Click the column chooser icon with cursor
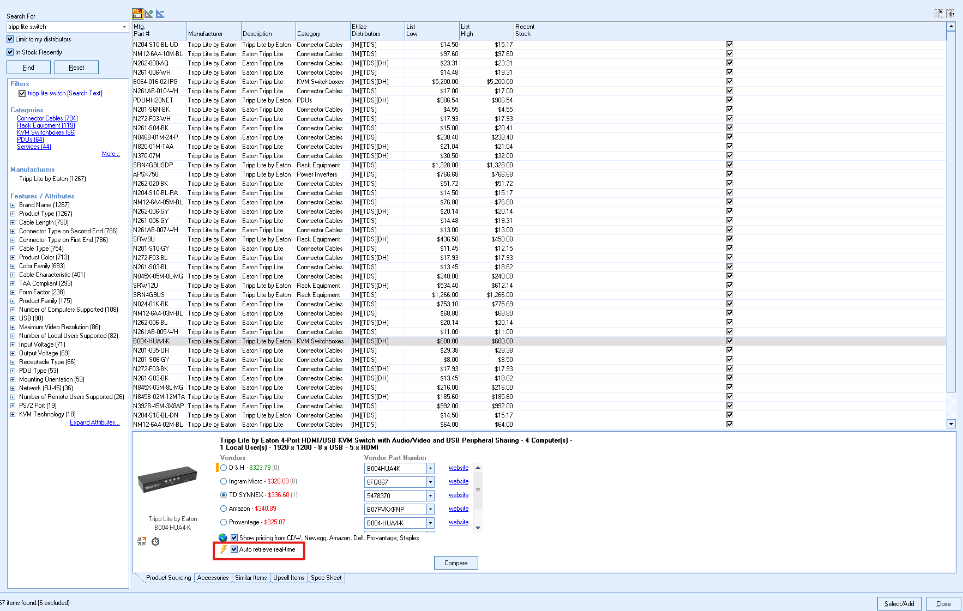This screenshot has height=611, width=963. point(938,14)
